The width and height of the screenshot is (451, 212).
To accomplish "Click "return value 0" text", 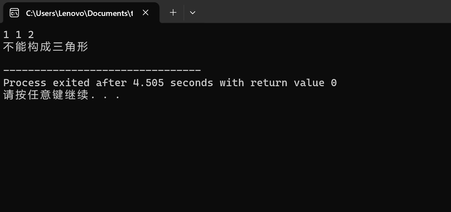I will tap(294, 83).
